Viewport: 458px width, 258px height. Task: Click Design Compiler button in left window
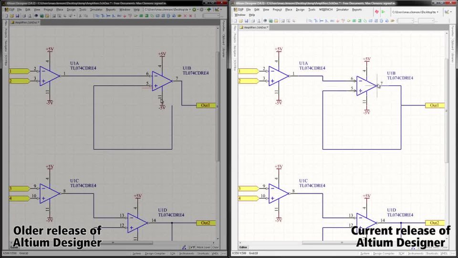coord(155,254)
